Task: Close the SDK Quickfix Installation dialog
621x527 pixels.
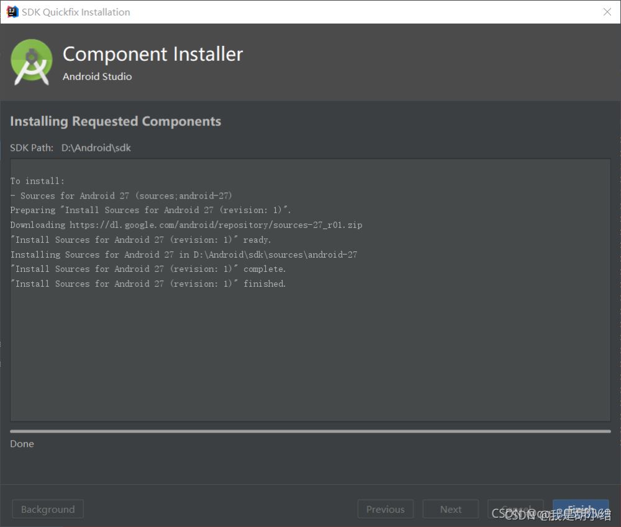Action: (x=607, y=12)
